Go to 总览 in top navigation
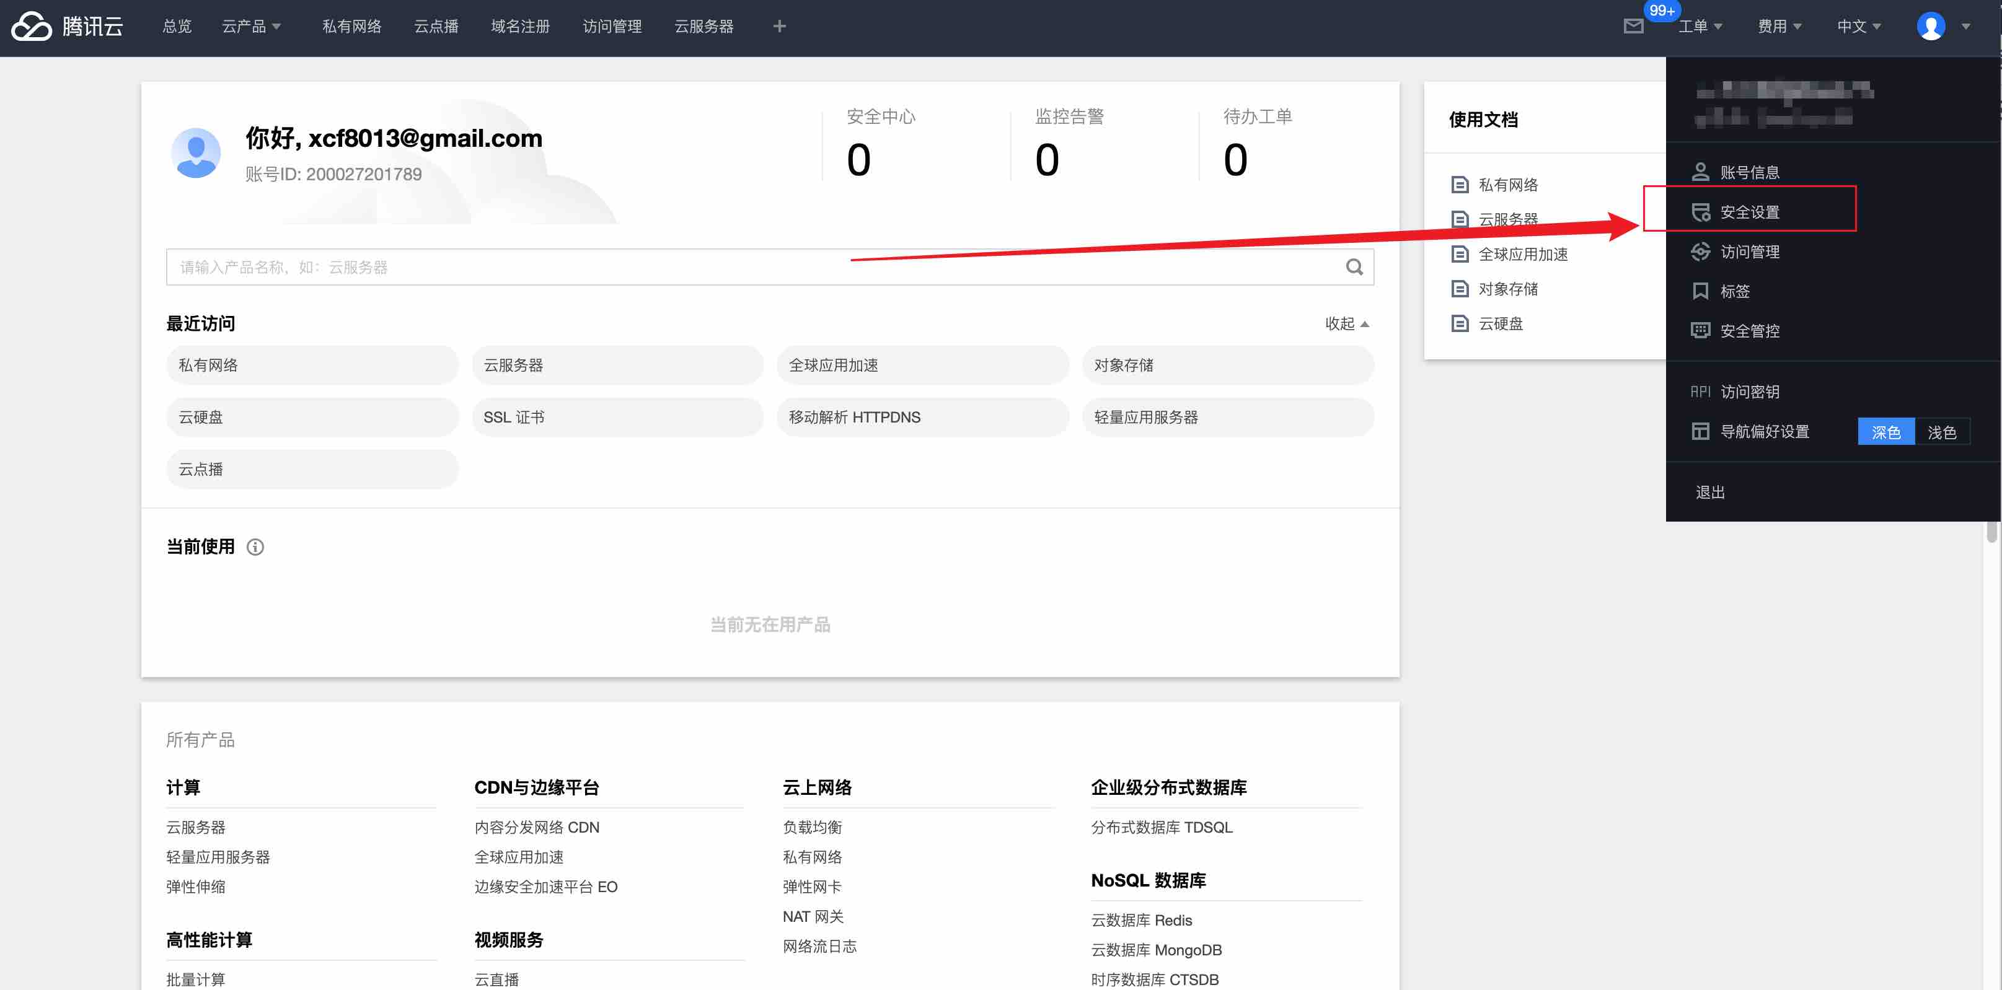Image resolution: width=2002 pixels, height=990 pixels. click(x=177, y=27)
